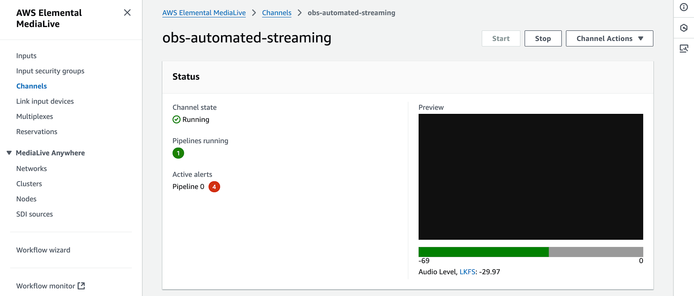Screen dimensions: 694x296
Task: Click the external link icon beside Workflow monitor
Action: point(81,286)
